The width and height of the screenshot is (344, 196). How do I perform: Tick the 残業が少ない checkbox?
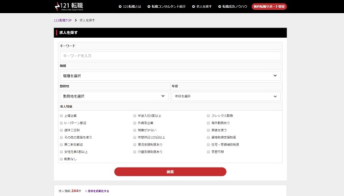coord(135,130)
